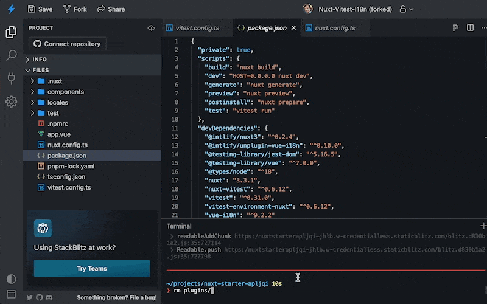Click the StackBlitz lightning bolt logo
Screen dimensions: 487x304
11,9
